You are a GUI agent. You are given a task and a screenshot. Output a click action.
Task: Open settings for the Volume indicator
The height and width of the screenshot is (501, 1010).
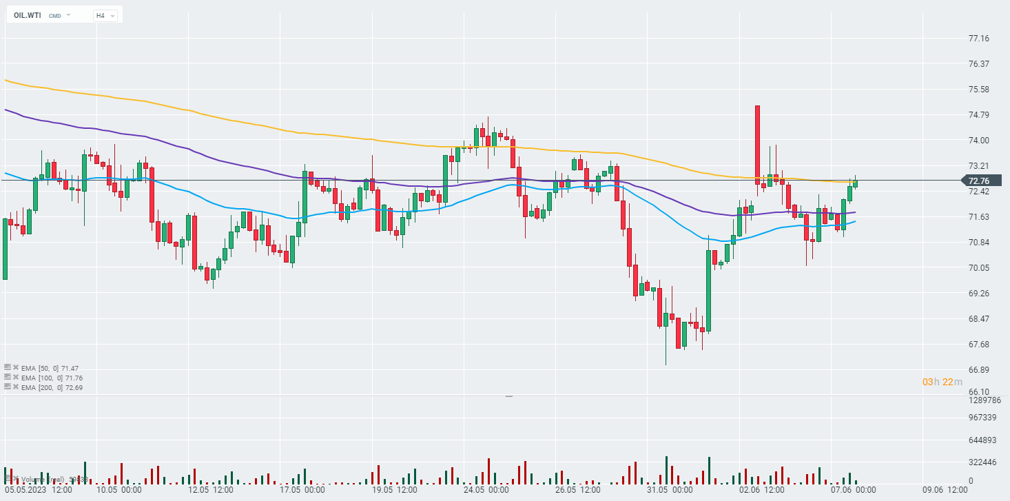point(7,478)
